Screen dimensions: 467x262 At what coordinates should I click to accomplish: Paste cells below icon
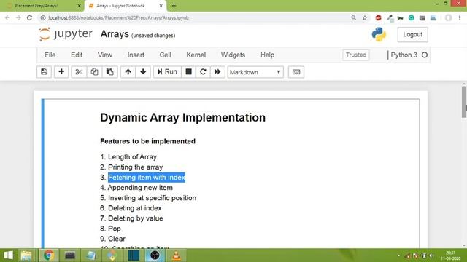[110, 72]
